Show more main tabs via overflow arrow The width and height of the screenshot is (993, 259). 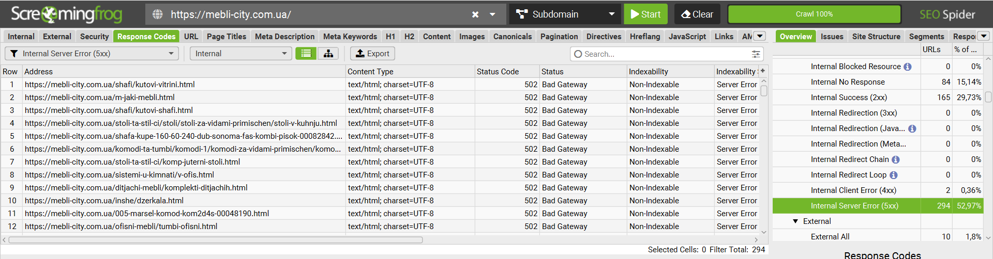pos(759,36)
